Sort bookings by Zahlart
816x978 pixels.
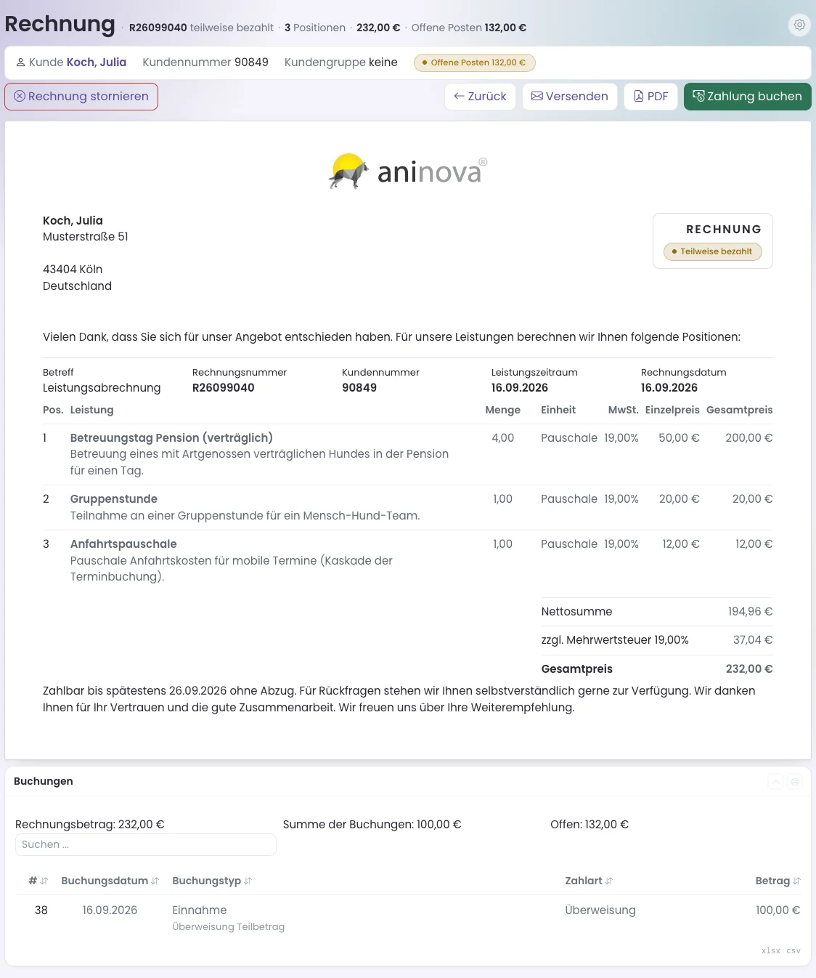tap(589, 881)
